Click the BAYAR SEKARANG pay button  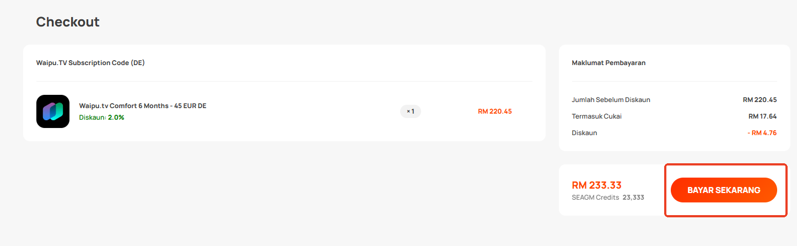pyautogui.click(x=724, y=190)
